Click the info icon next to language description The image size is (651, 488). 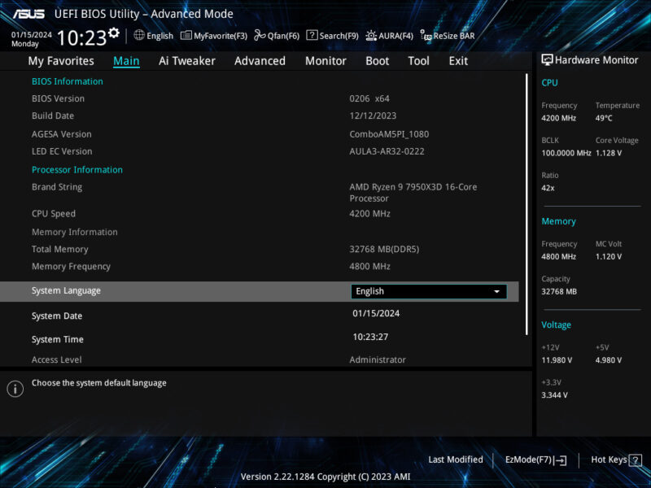click(x=15, y=389)
